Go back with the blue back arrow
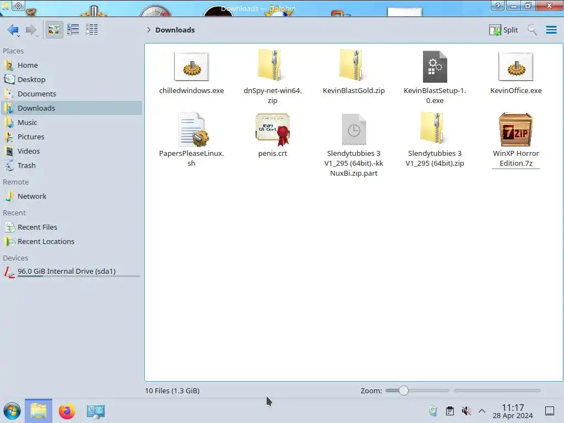 pos(13,30)
